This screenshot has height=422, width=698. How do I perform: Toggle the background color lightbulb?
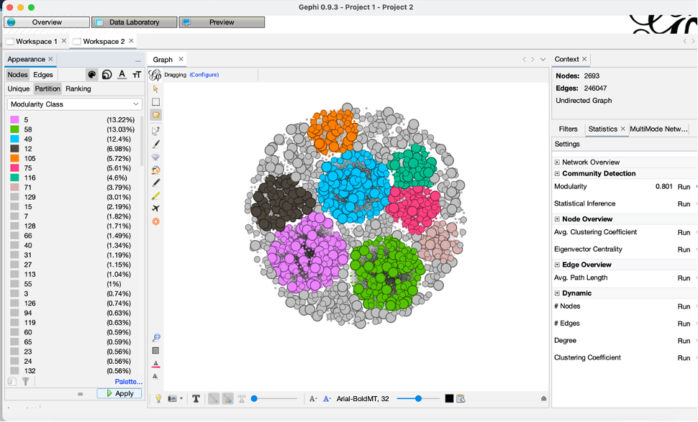pyautogui.click(x=158, y=398)
